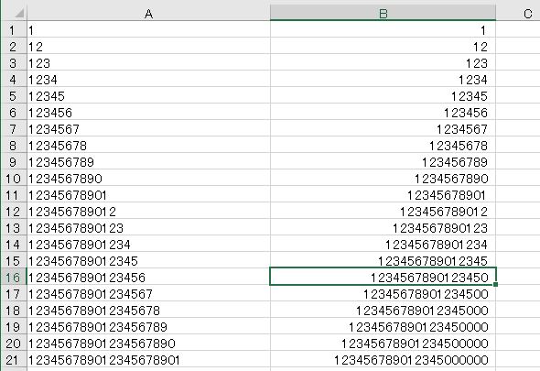The height and width of the screenshot is (371, 540).
Task: Select row 10 header
Action: 13,179
